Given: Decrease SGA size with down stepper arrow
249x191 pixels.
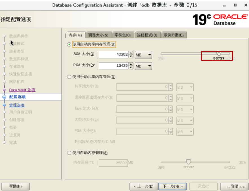Looking at the screenshot, I should click(x=131, y=56).
